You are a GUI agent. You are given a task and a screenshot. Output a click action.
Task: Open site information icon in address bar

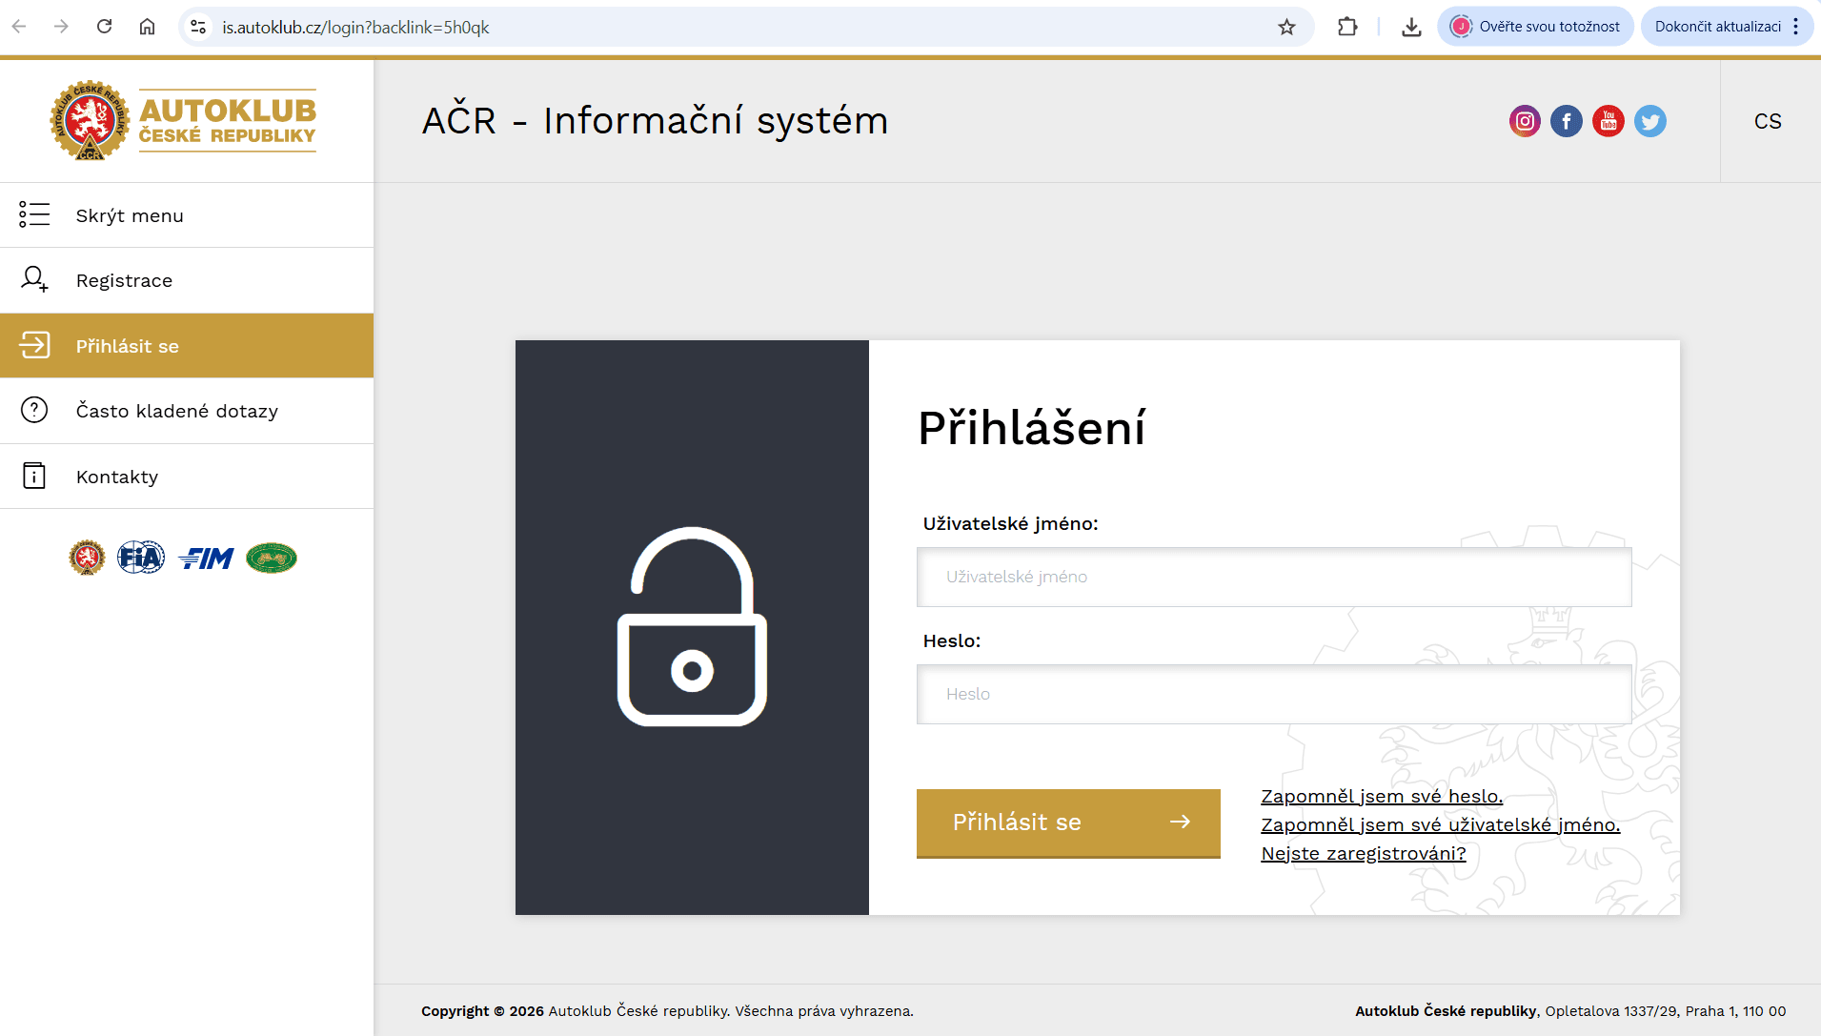point(198,27)
